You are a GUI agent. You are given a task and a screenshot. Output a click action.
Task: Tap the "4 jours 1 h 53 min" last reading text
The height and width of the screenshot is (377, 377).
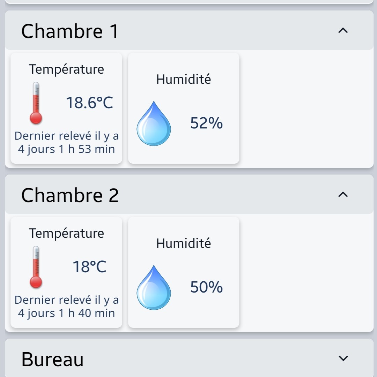(66, 149)
